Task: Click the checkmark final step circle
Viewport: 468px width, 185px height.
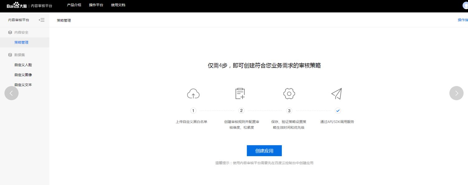Action: click(338, 111)
